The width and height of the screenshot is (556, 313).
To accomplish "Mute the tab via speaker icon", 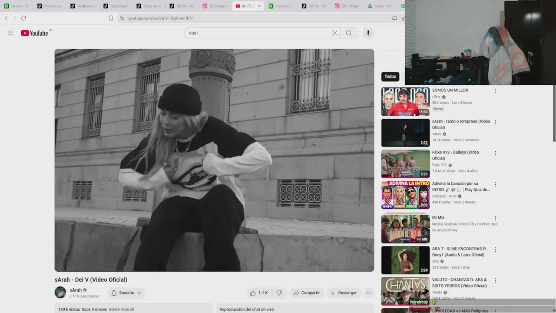I will pos(243,6).
